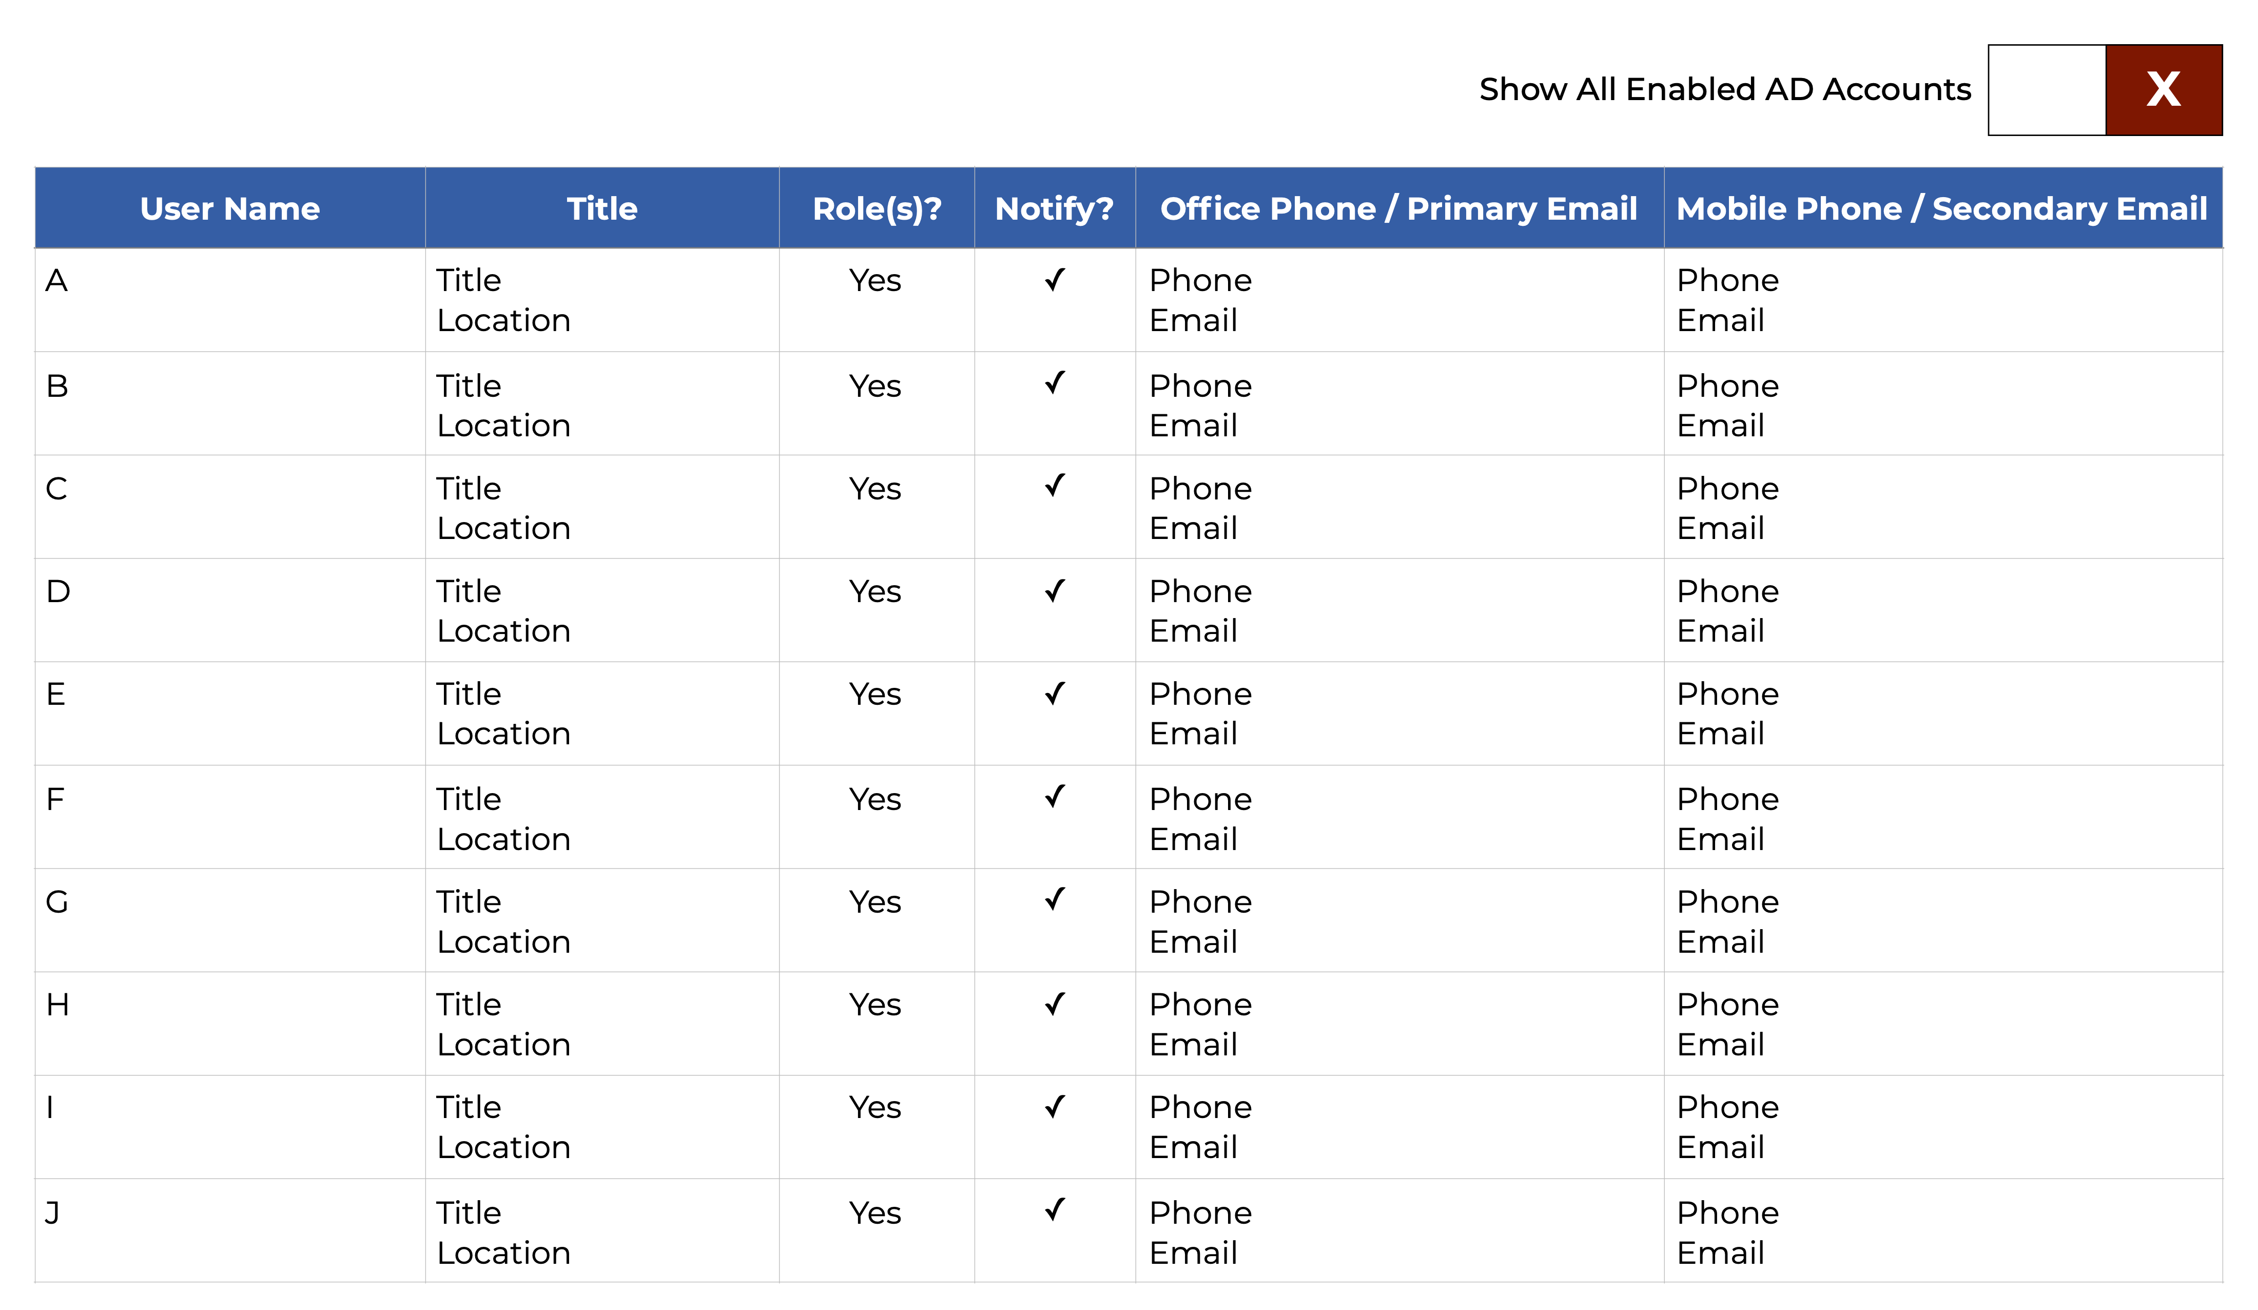
Task: Toggle Notify checkmark for user C
Action: [x=1055, y=486]
